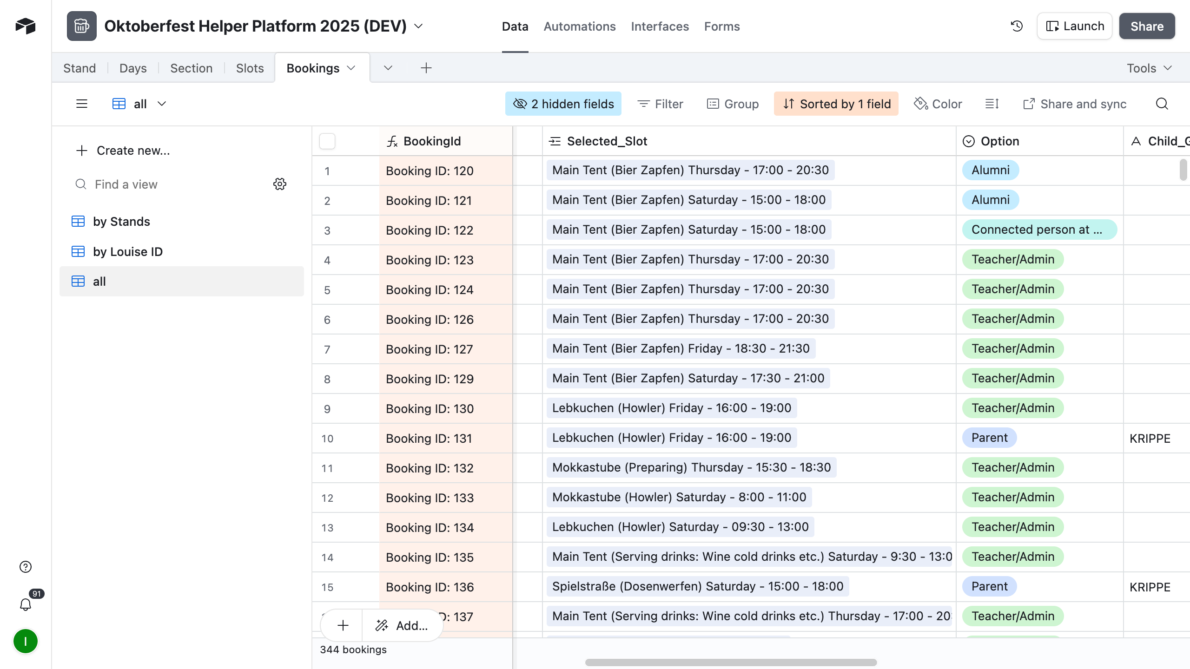
Task: Open the Tools dropdown
Action: pyautogui.click(x=1149, y=68)
